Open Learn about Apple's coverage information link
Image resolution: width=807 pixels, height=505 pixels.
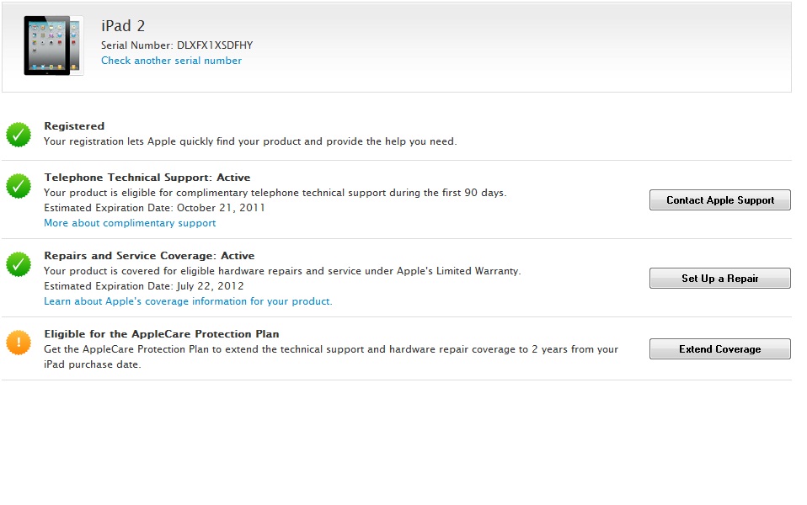coord(188,301)
